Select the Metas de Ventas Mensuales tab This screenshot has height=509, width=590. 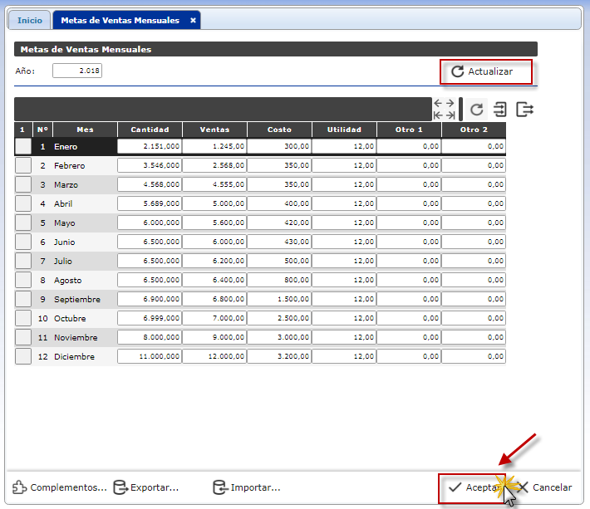click(120, 20)
